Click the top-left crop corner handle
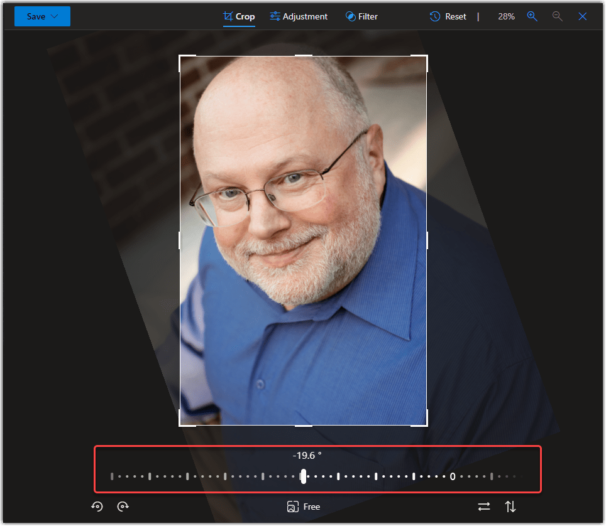 [181, 56]
